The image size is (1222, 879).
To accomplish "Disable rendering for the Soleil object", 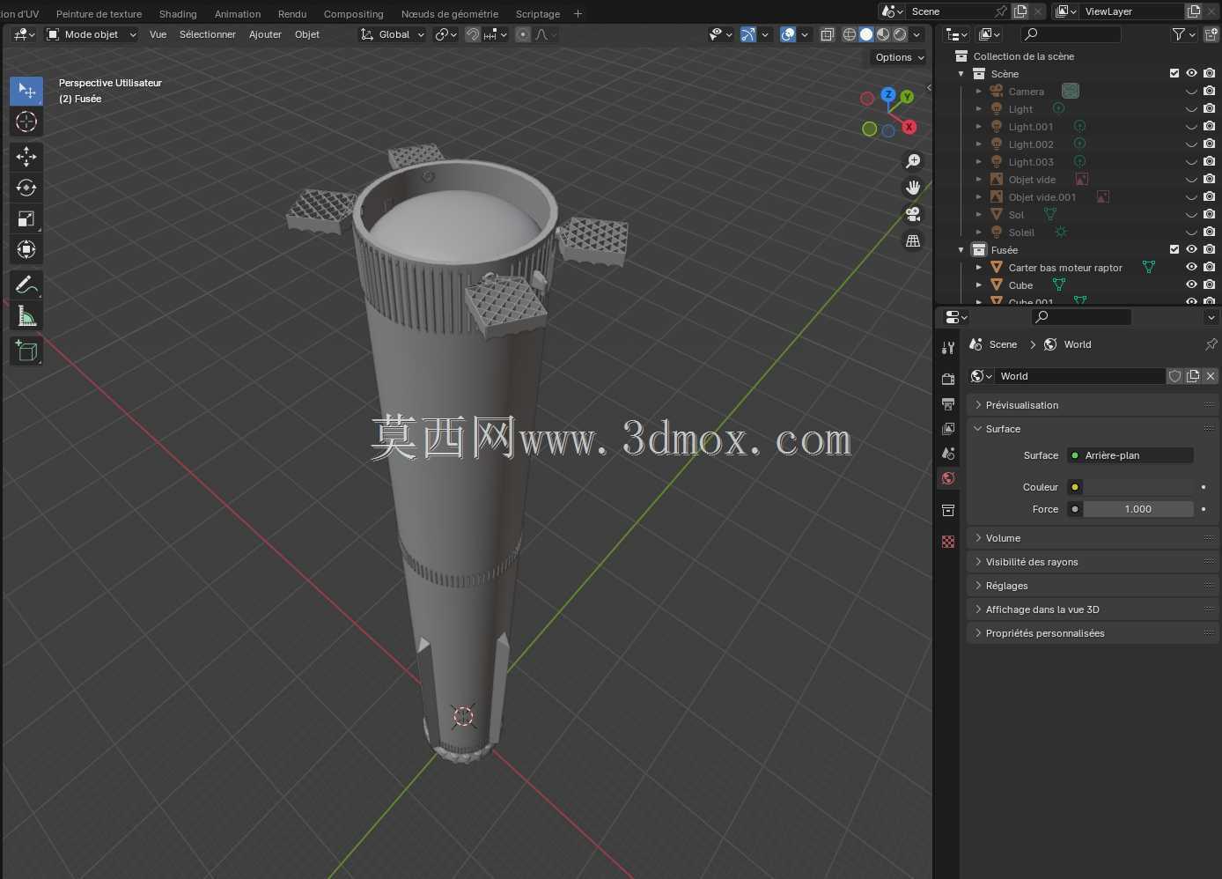I will (x=1210, y=232).
